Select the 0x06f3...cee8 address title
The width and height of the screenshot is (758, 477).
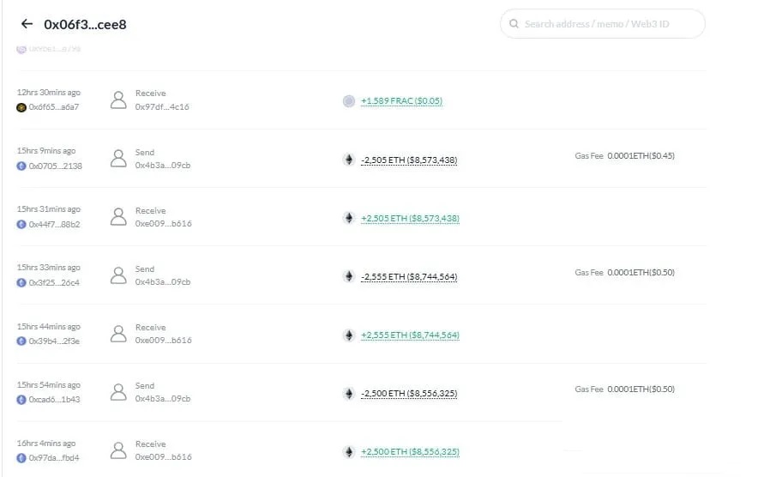click(85, 24)
